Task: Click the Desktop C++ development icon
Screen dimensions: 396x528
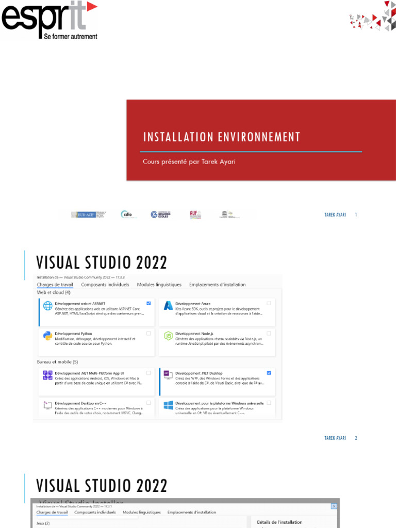Action: pos(48,405)
